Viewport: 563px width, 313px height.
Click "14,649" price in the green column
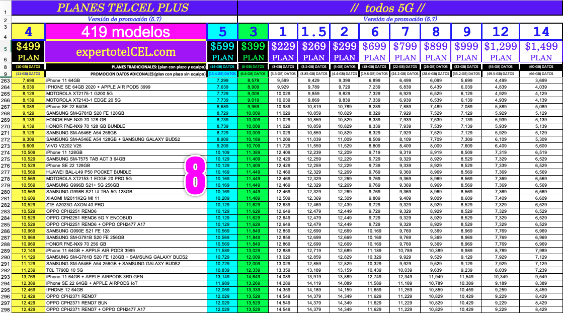253,277
